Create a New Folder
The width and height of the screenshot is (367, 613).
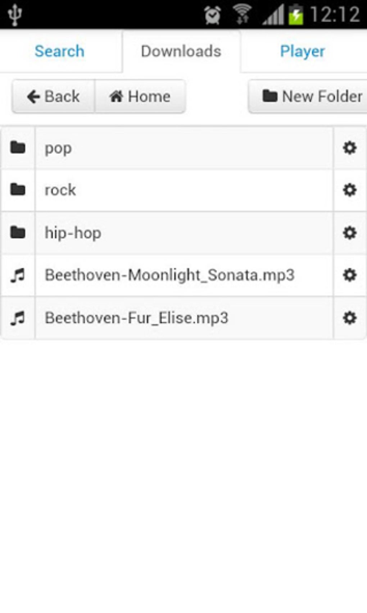pyautogui.click(x=312, y=96)
